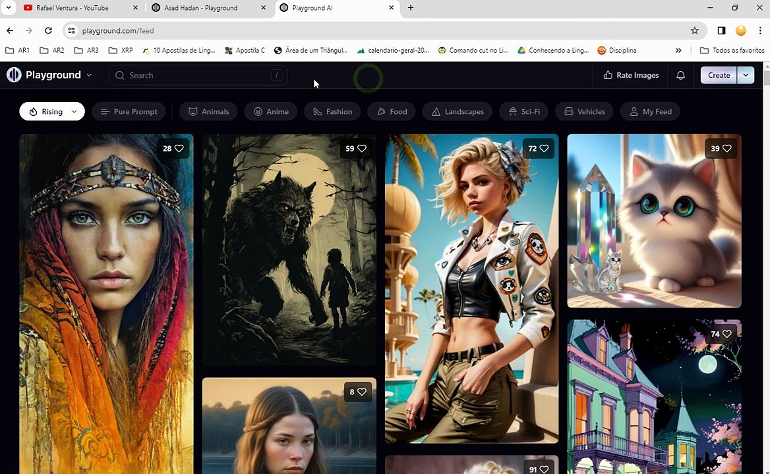Filter feed by Fashion
770x474 pixels.
(x=332, y=111)
